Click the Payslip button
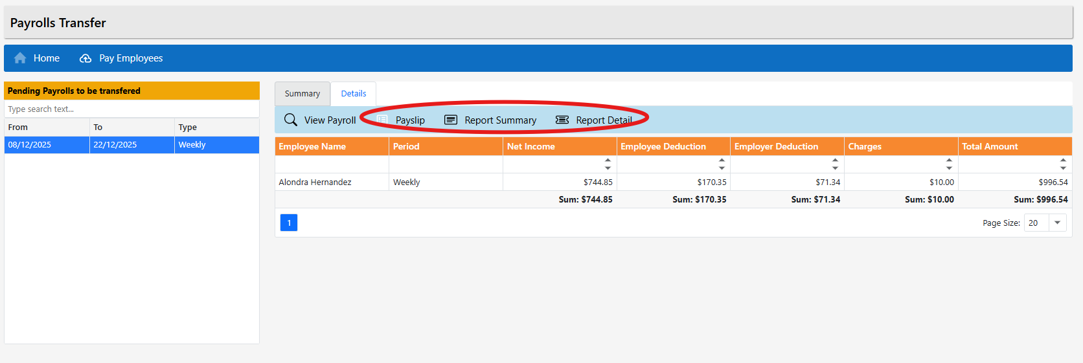This screenshot has height=363, width=1083. click(401, 120)
